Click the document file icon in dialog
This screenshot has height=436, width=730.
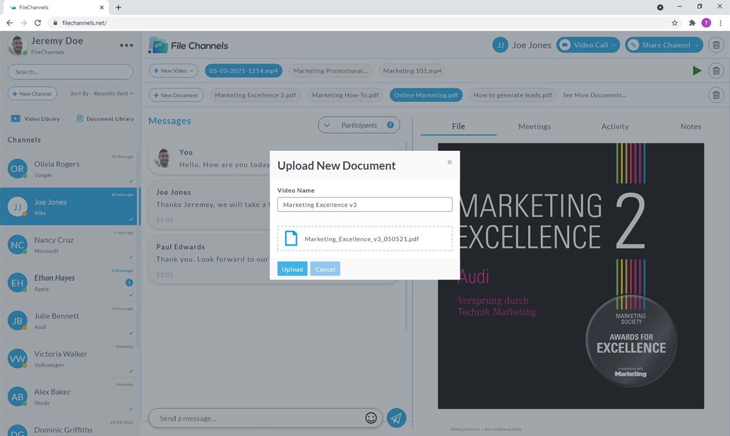click(291, 239)
